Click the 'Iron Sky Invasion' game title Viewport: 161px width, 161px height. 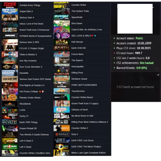pos(28,61)
